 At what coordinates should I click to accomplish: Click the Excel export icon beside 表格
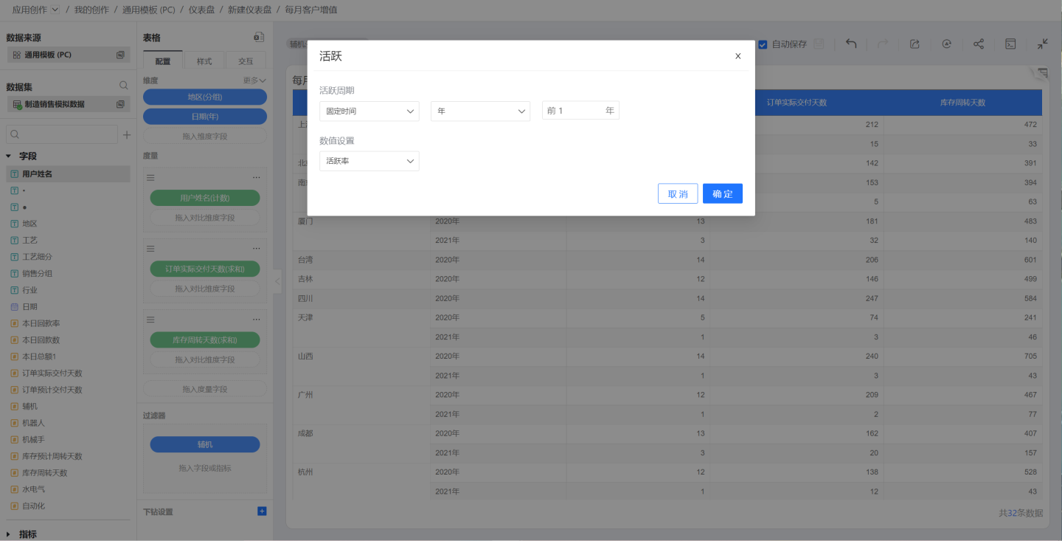259,38
